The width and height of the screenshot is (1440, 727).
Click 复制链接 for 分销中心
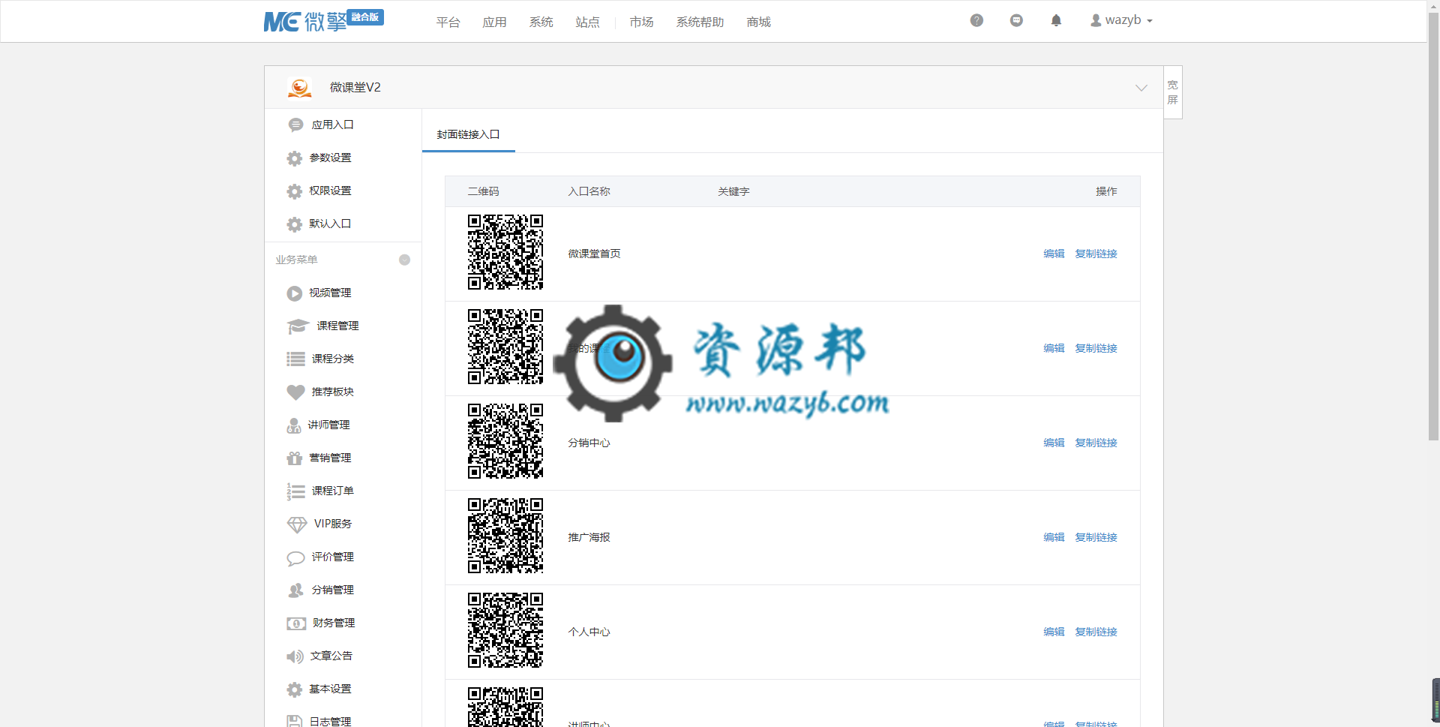point(1096,443)
